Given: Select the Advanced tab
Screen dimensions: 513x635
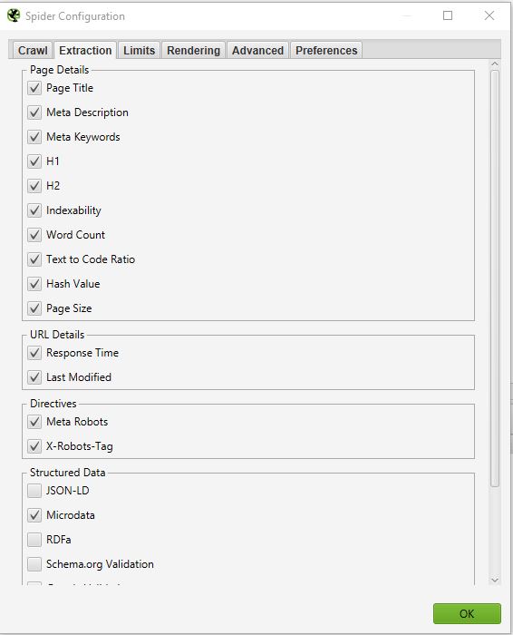Looking at the screenshot, I should point(257,50).
